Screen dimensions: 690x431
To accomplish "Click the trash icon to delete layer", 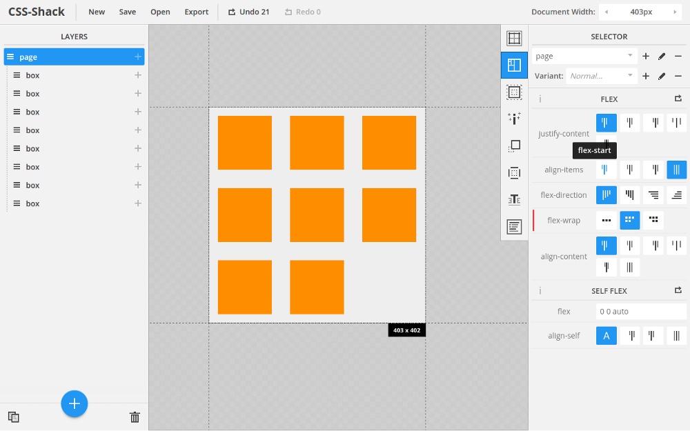I will click(135, 417).
